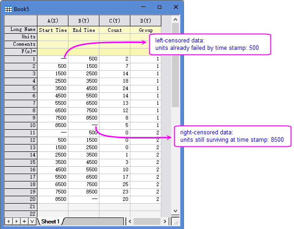This screenshot has width=294, height=229.
Task: Select row header 1
Action: coord(21,59)
